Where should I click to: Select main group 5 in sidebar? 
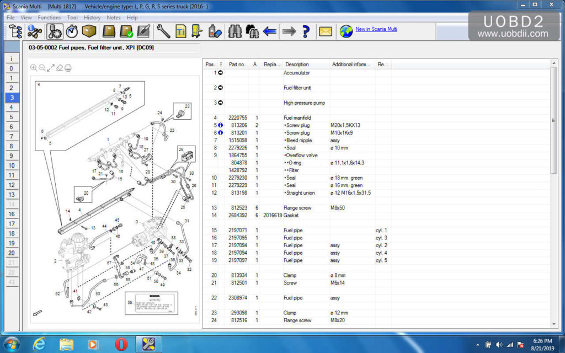[12, 117]
